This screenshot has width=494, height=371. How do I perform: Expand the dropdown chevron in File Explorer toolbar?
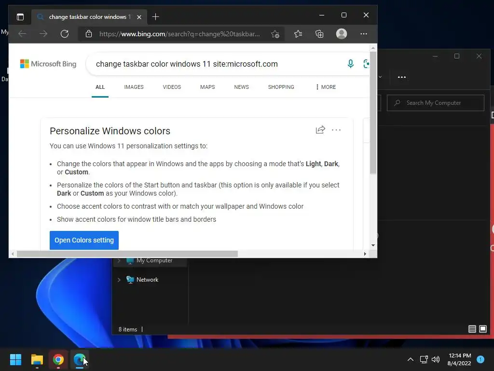click(x=380, y=77)
